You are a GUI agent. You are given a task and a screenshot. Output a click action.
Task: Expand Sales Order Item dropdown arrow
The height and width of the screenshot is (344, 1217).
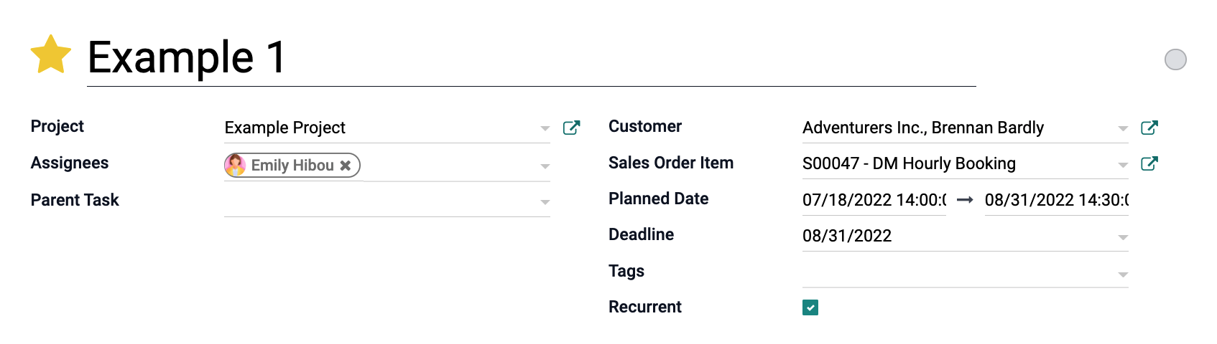click(x=1123, y=165)
